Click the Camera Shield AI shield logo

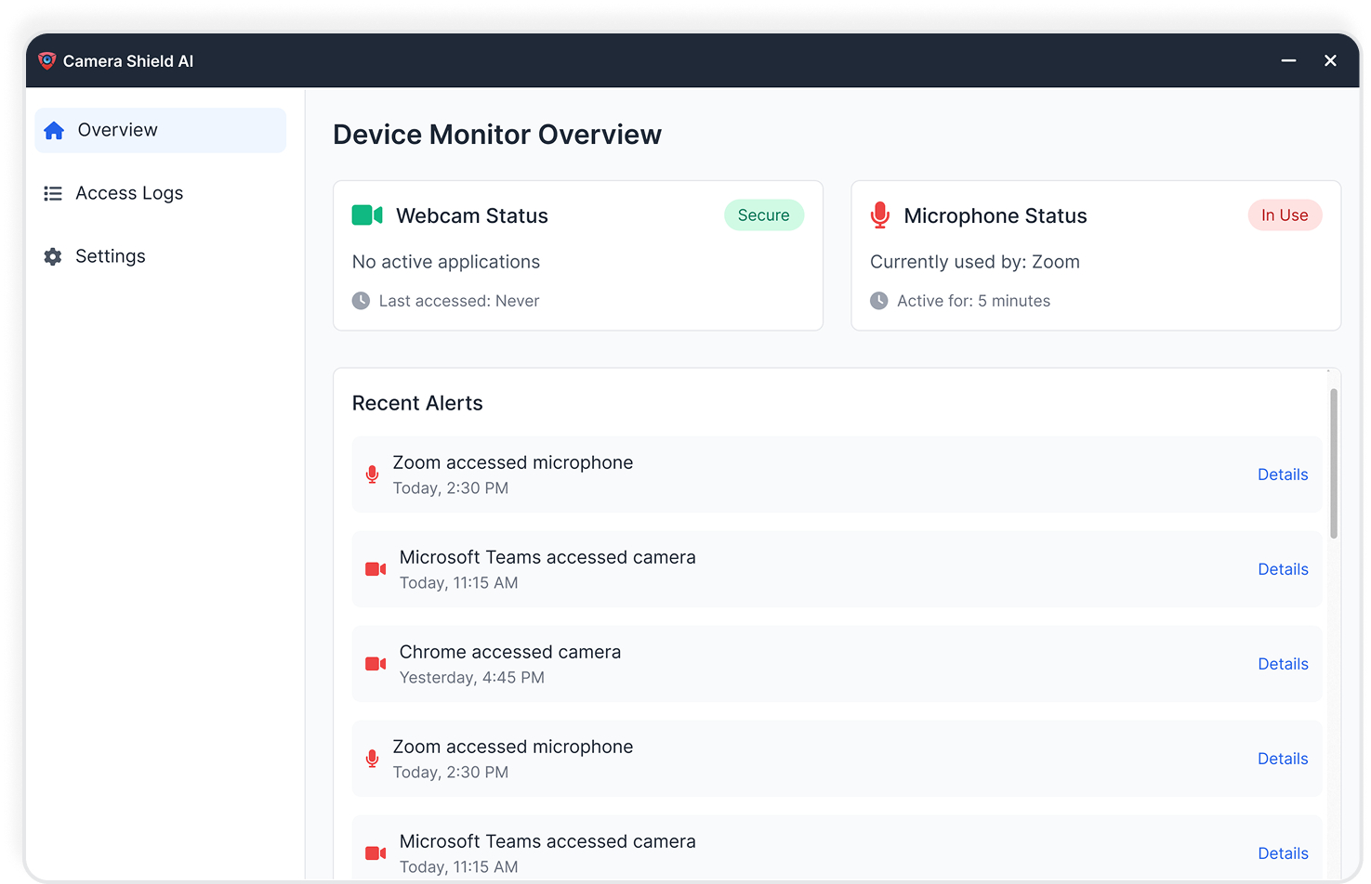click(x=46, y=59)
